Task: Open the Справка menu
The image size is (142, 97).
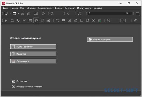Action: click(98, 8)
